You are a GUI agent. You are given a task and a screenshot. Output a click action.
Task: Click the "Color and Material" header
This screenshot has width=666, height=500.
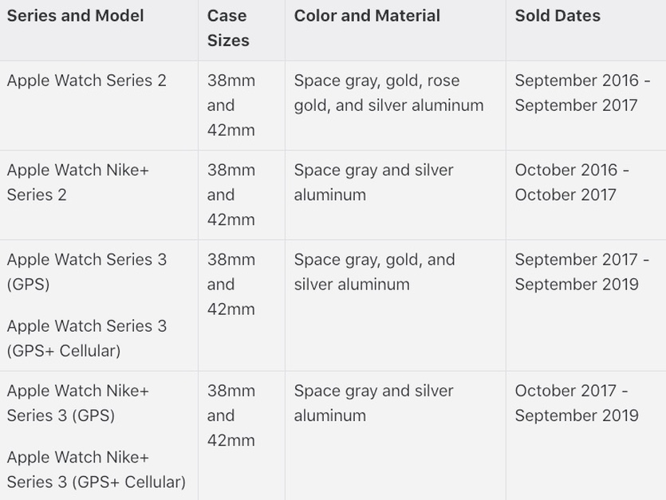(367, 16)
